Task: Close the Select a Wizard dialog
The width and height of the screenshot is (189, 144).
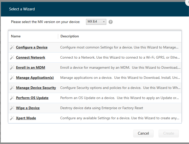Action: (x=187, y=3)
